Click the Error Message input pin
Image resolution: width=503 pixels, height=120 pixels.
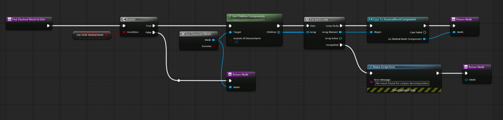tap(371, 82)
